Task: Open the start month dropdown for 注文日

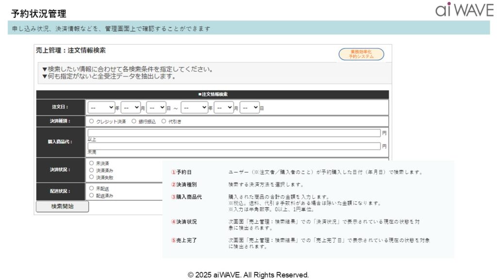Action: [x=131, y=108]
